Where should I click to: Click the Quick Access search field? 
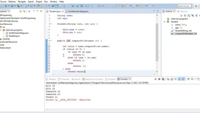coord(184,6)
